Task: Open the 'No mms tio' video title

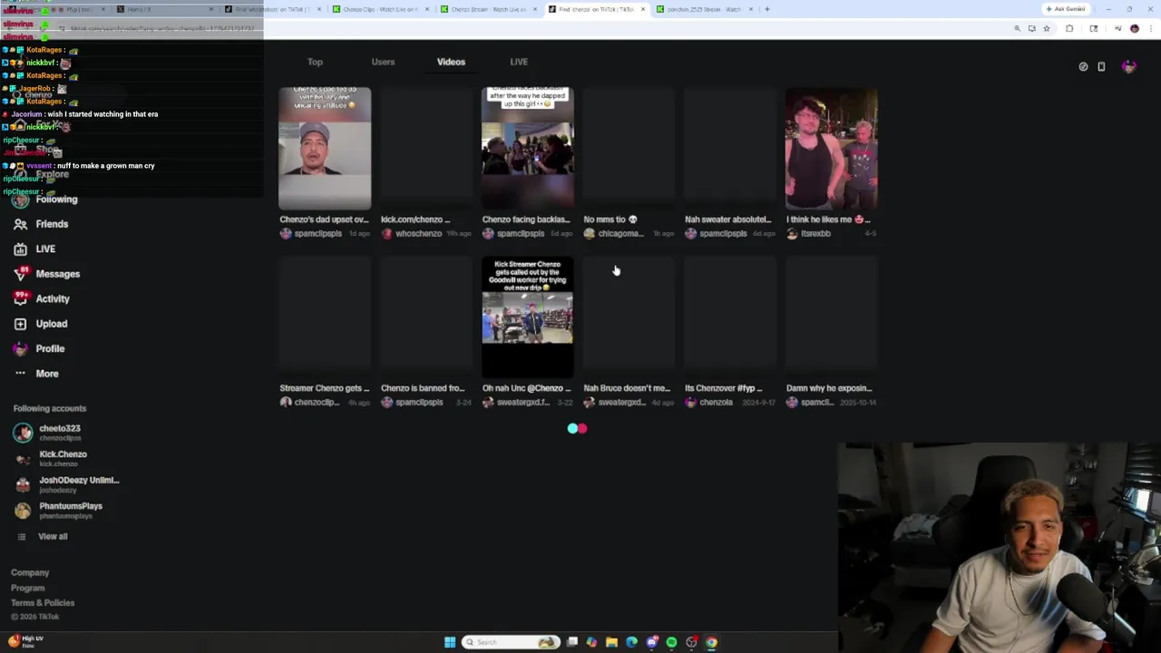Action: (x=610, y=219)
